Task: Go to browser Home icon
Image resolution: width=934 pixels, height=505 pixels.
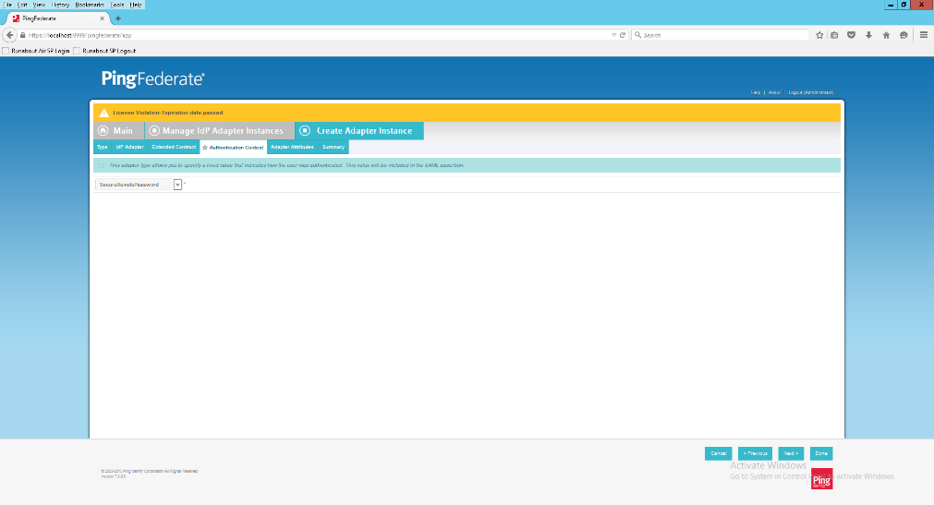Action: pos(886,35)
